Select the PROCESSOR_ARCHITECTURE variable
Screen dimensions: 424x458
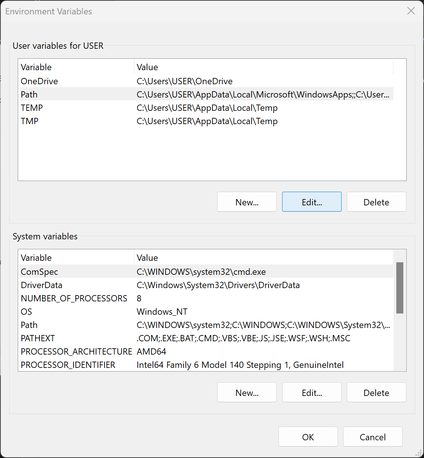[206, 351]
